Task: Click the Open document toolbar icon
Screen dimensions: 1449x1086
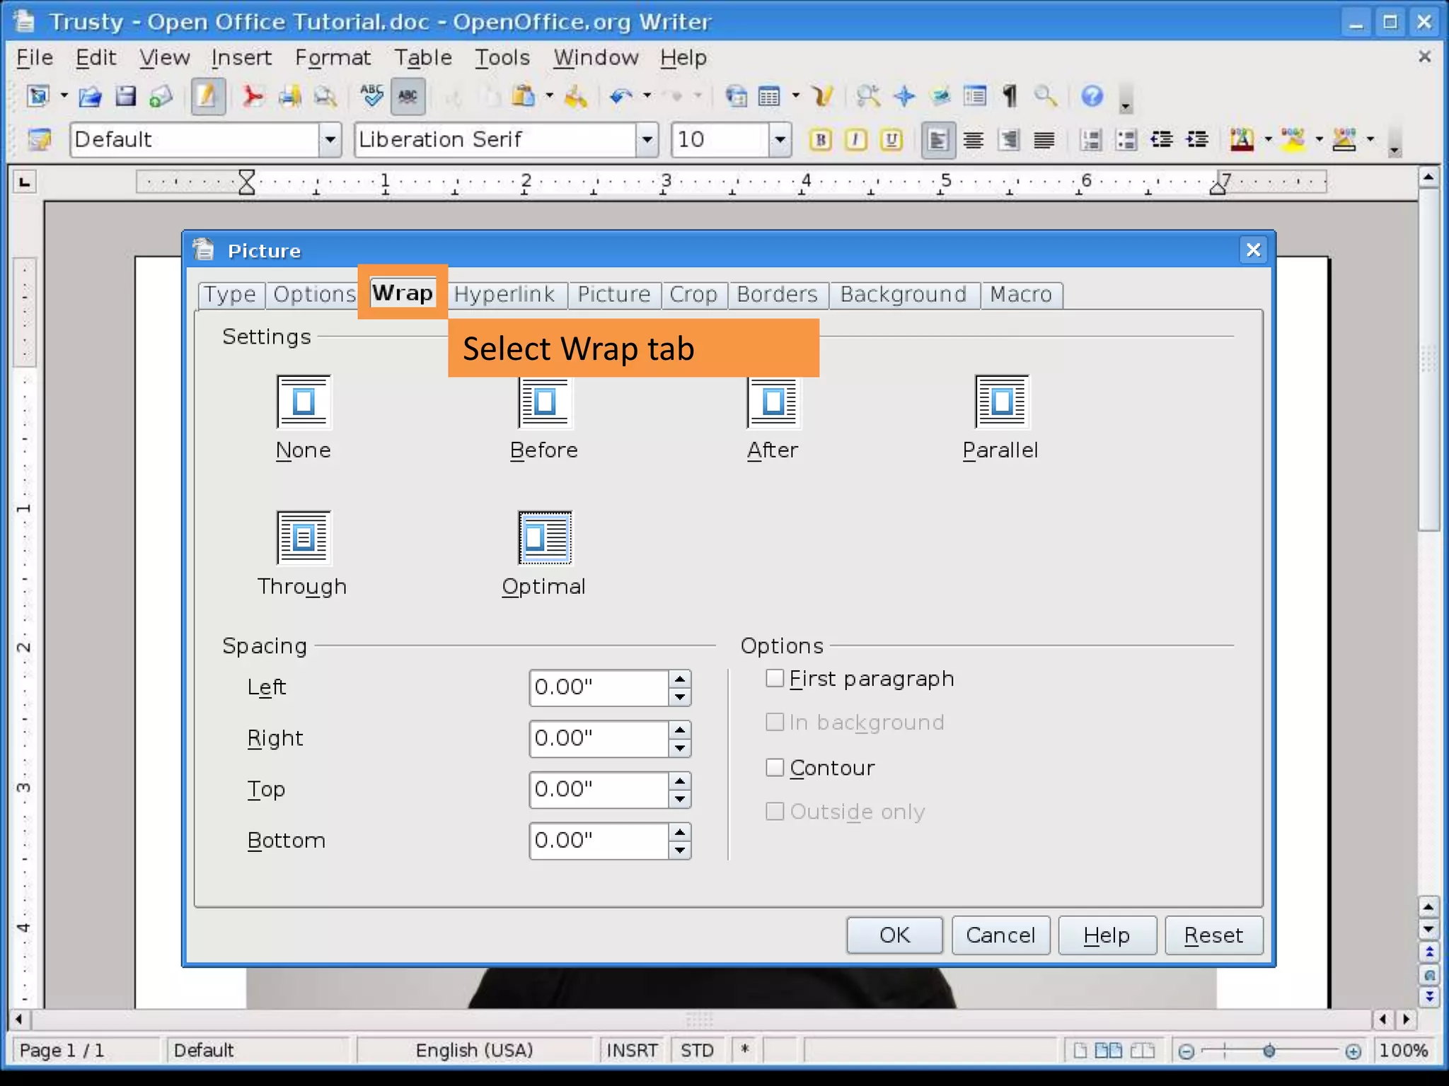Action: click(90, 96)
